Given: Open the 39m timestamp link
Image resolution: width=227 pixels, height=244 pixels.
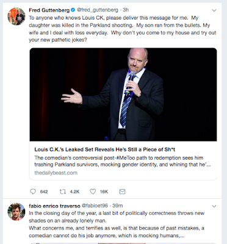Looking at the screenshot, I should point(118,206).
